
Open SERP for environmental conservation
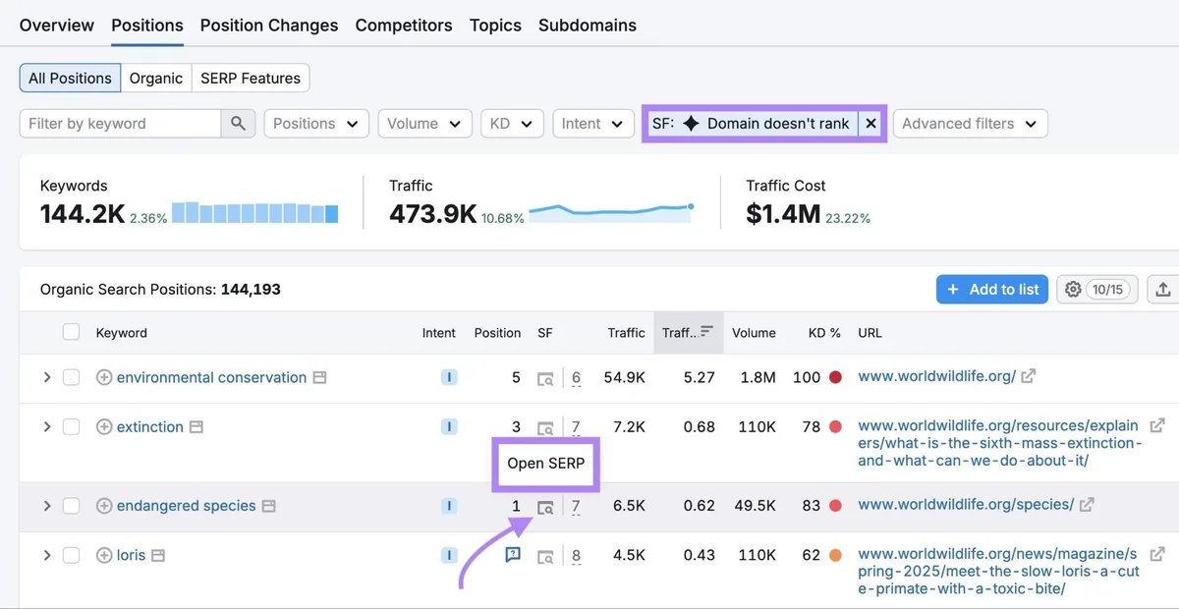pos(545,378)
